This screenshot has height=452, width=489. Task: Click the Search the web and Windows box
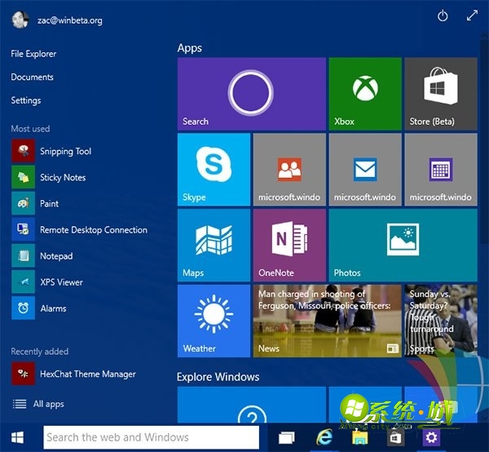pyautogui.click(x=151, y=437)
